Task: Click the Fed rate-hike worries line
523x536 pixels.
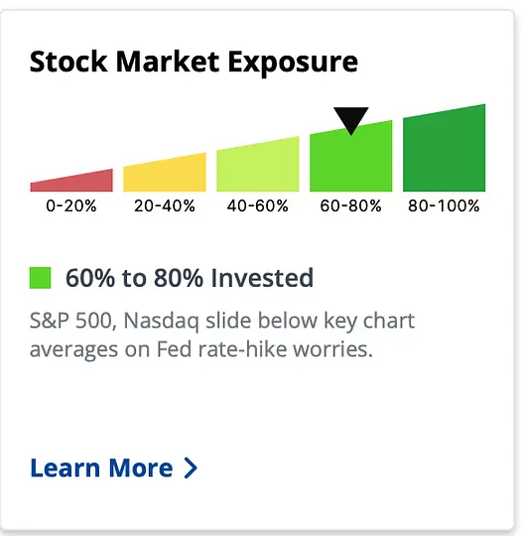Action: coord(201,350)
